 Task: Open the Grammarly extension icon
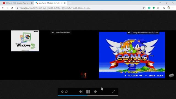pyautogui.click(x=149, y=8)
